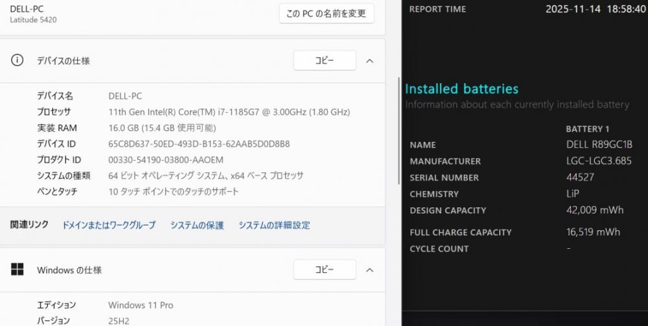648x326 pixels.
Task: Select manufacturer value LGC-LGC3.685
Action: coord(599,161)
